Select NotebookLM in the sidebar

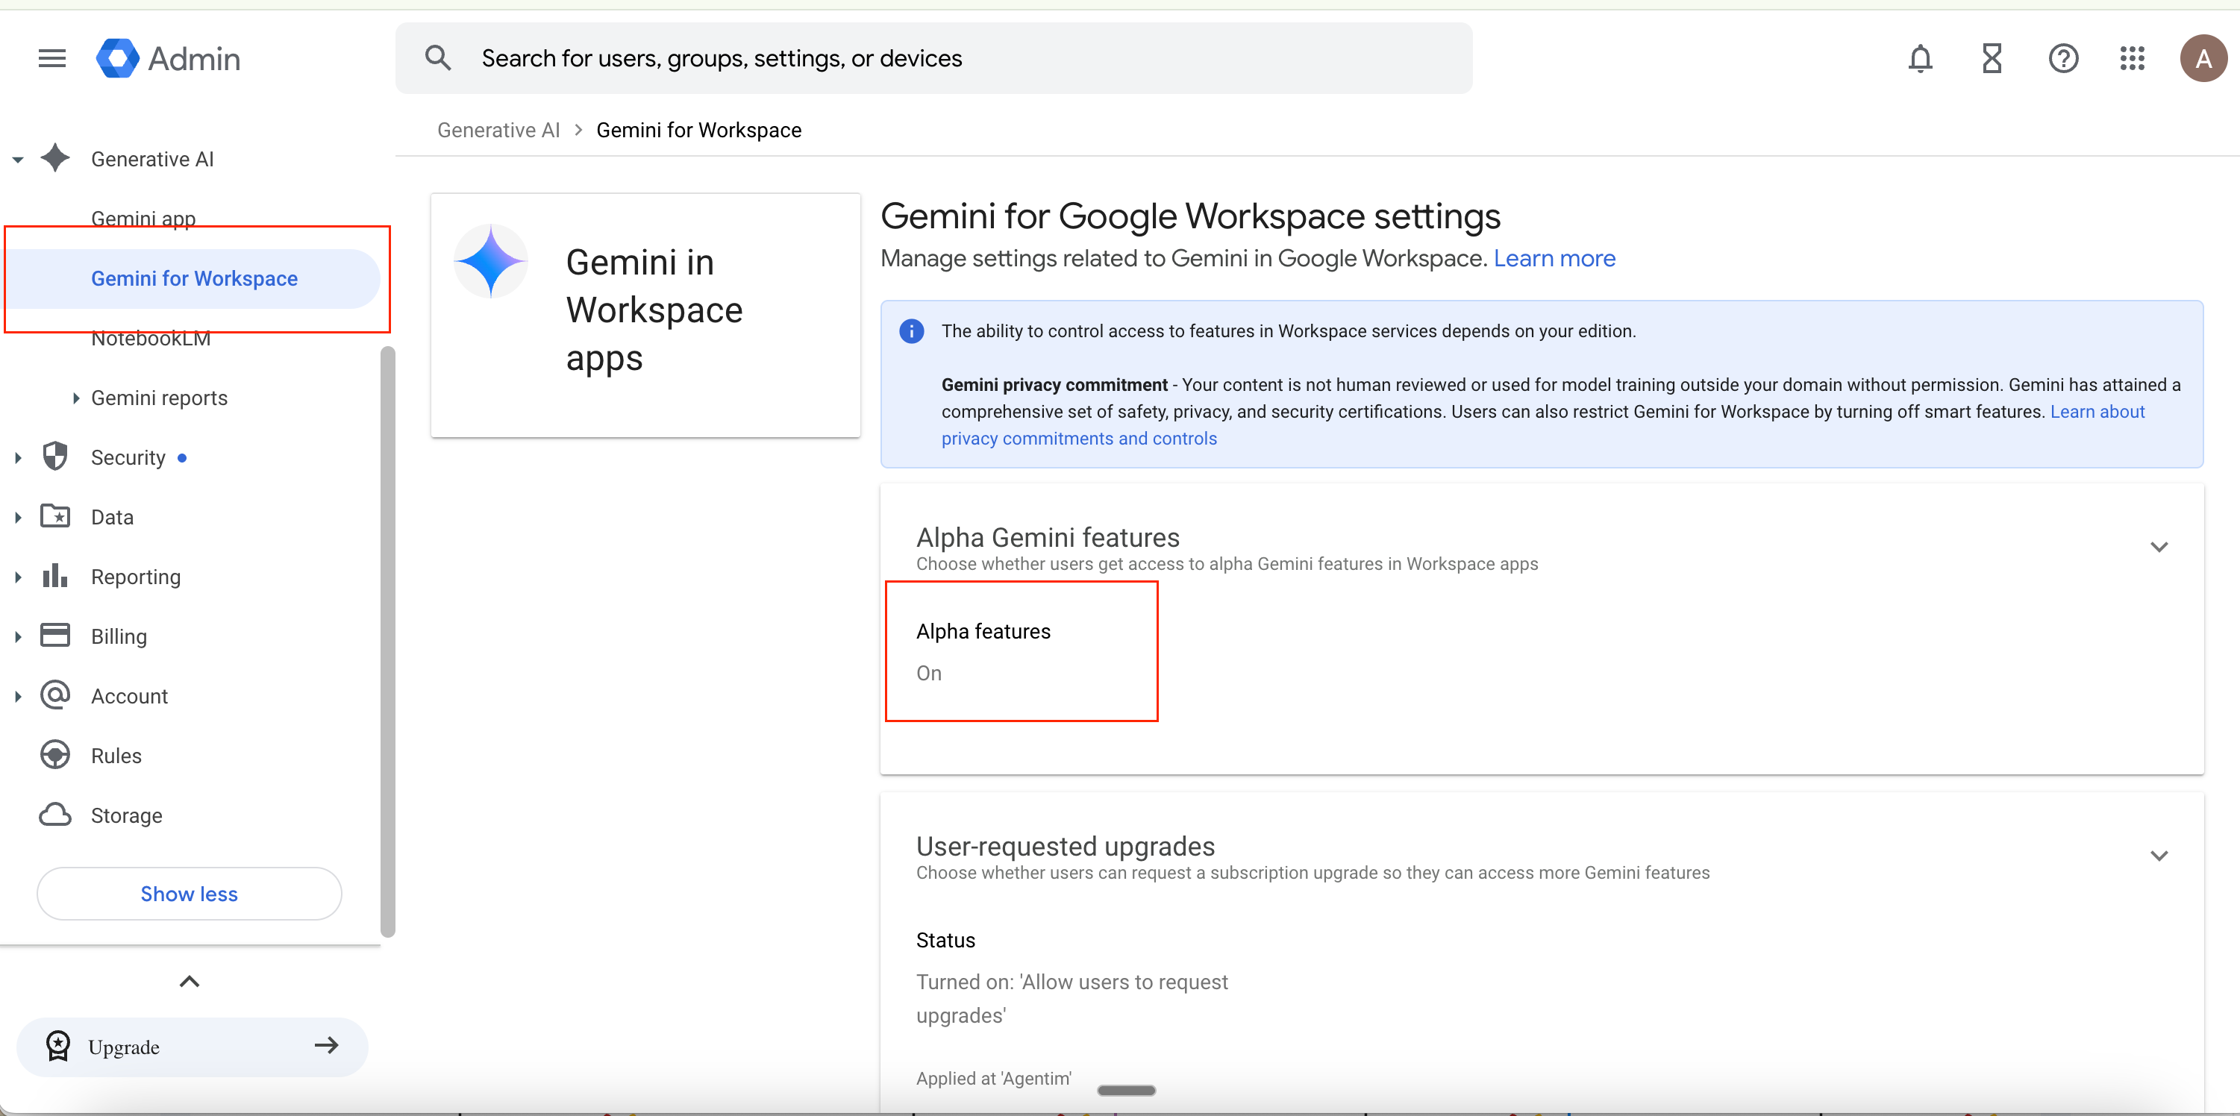click(151, 339)
